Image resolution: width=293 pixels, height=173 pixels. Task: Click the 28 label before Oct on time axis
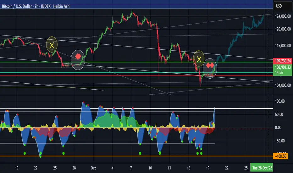(x=74, y=168)
